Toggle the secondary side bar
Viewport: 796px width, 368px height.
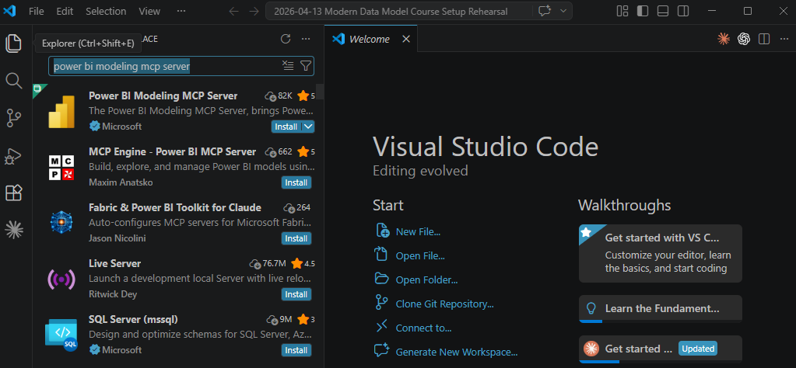[x=683, y=11]
